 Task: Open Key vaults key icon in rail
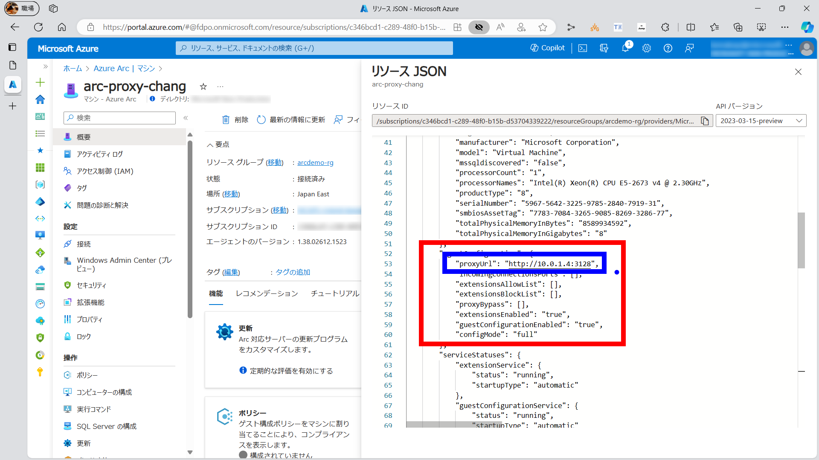tap(40, 372)
